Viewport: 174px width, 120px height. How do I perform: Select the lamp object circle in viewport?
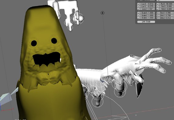(102, 13)
